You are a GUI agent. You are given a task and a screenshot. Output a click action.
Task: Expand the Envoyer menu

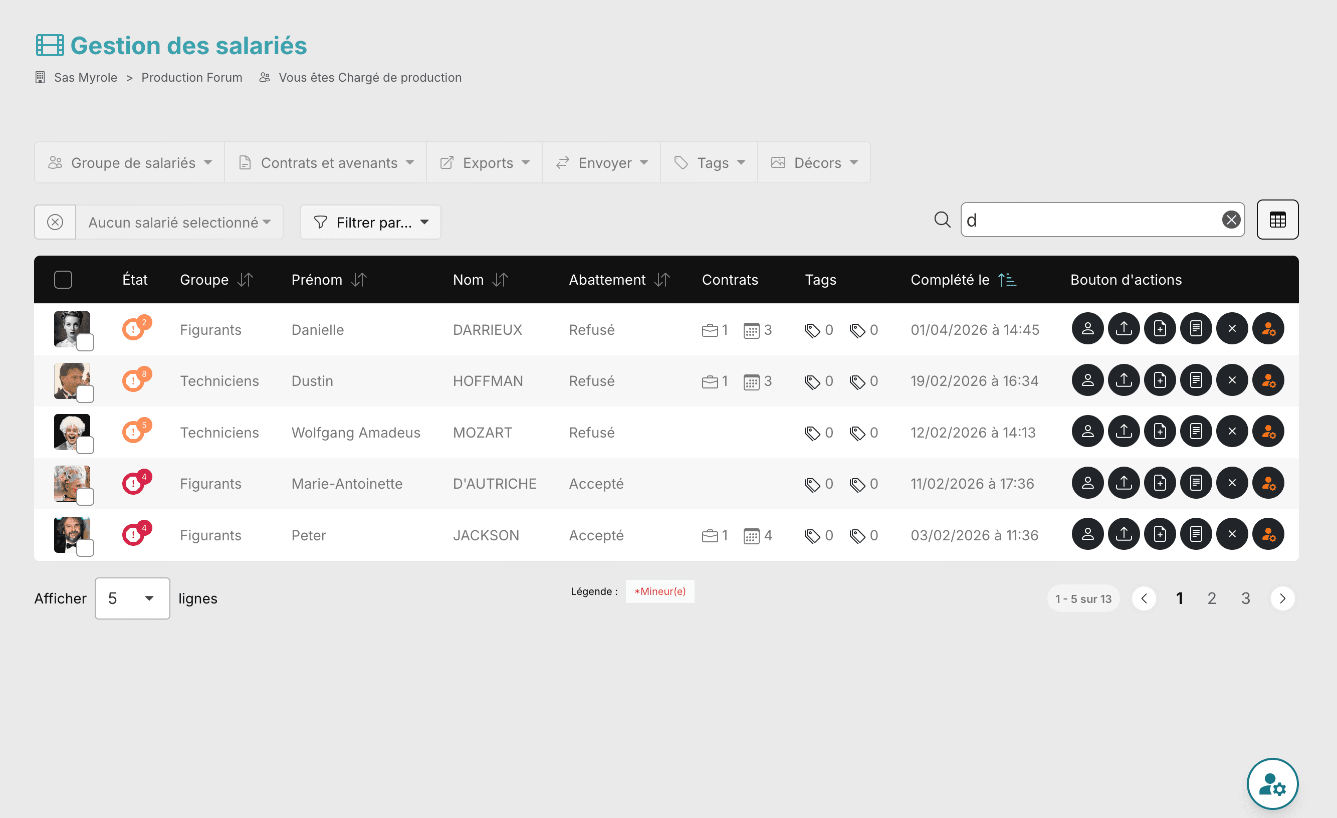coord(601,163)
